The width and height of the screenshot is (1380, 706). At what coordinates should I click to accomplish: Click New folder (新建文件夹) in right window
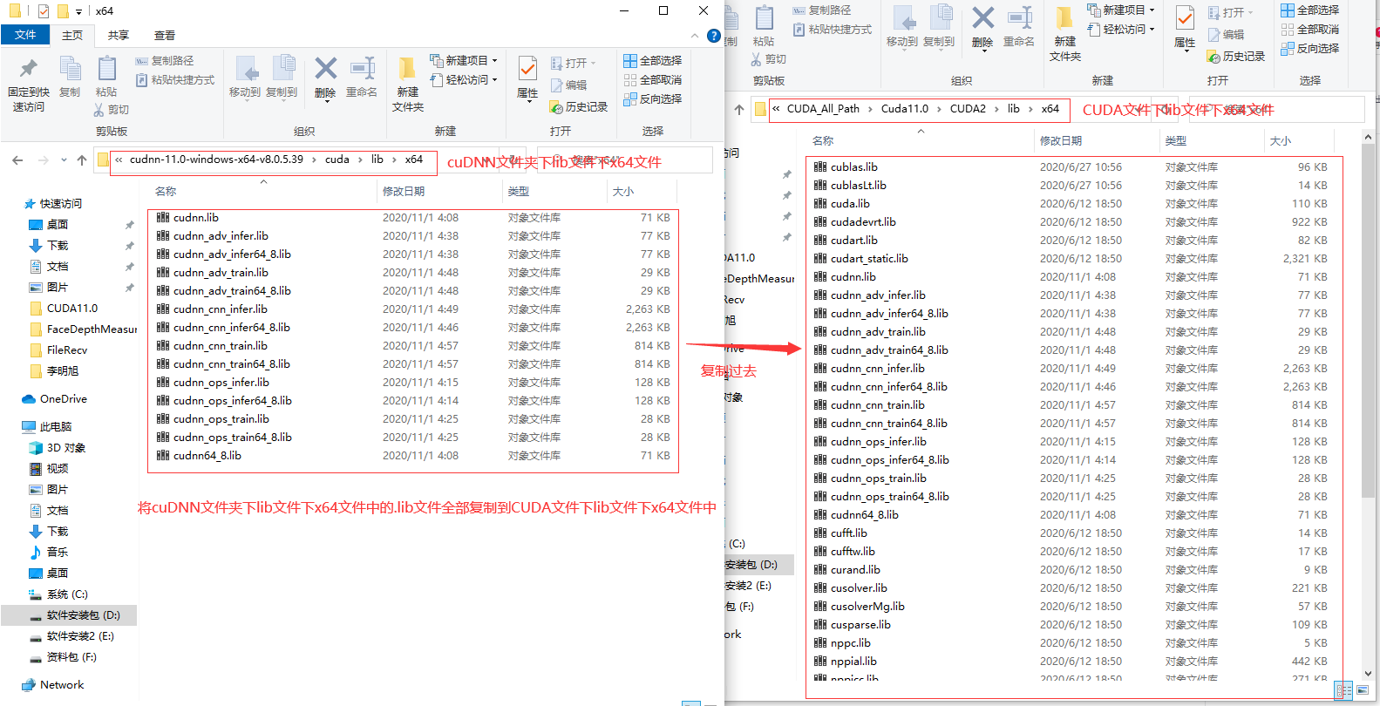[1065, 34]
